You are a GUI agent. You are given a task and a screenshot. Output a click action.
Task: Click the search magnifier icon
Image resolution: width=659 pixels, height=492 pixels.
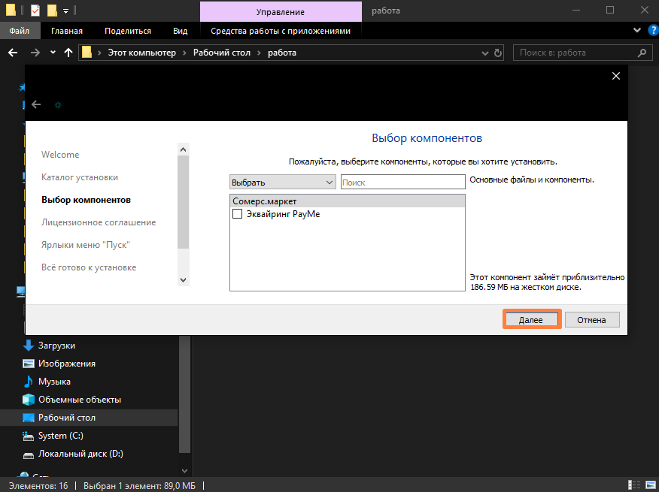click(642, 53)
